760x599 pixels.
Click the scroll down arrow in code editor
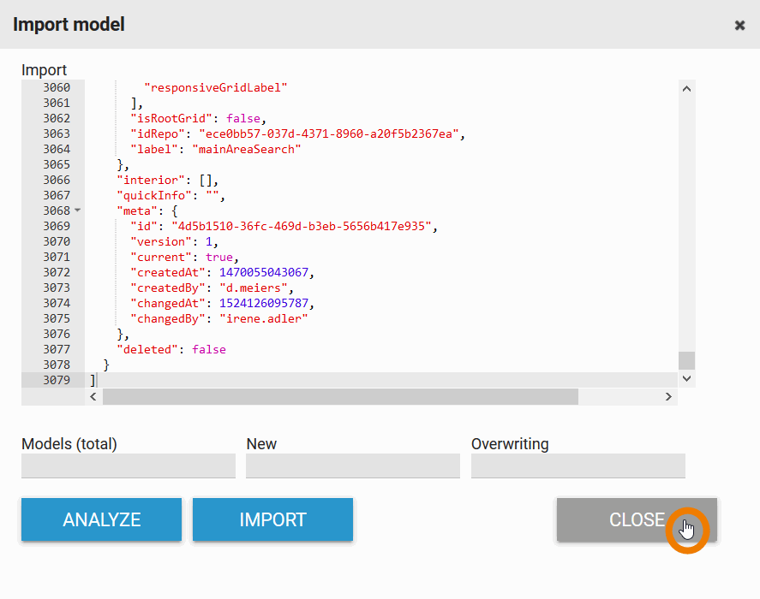pos(686,377)
